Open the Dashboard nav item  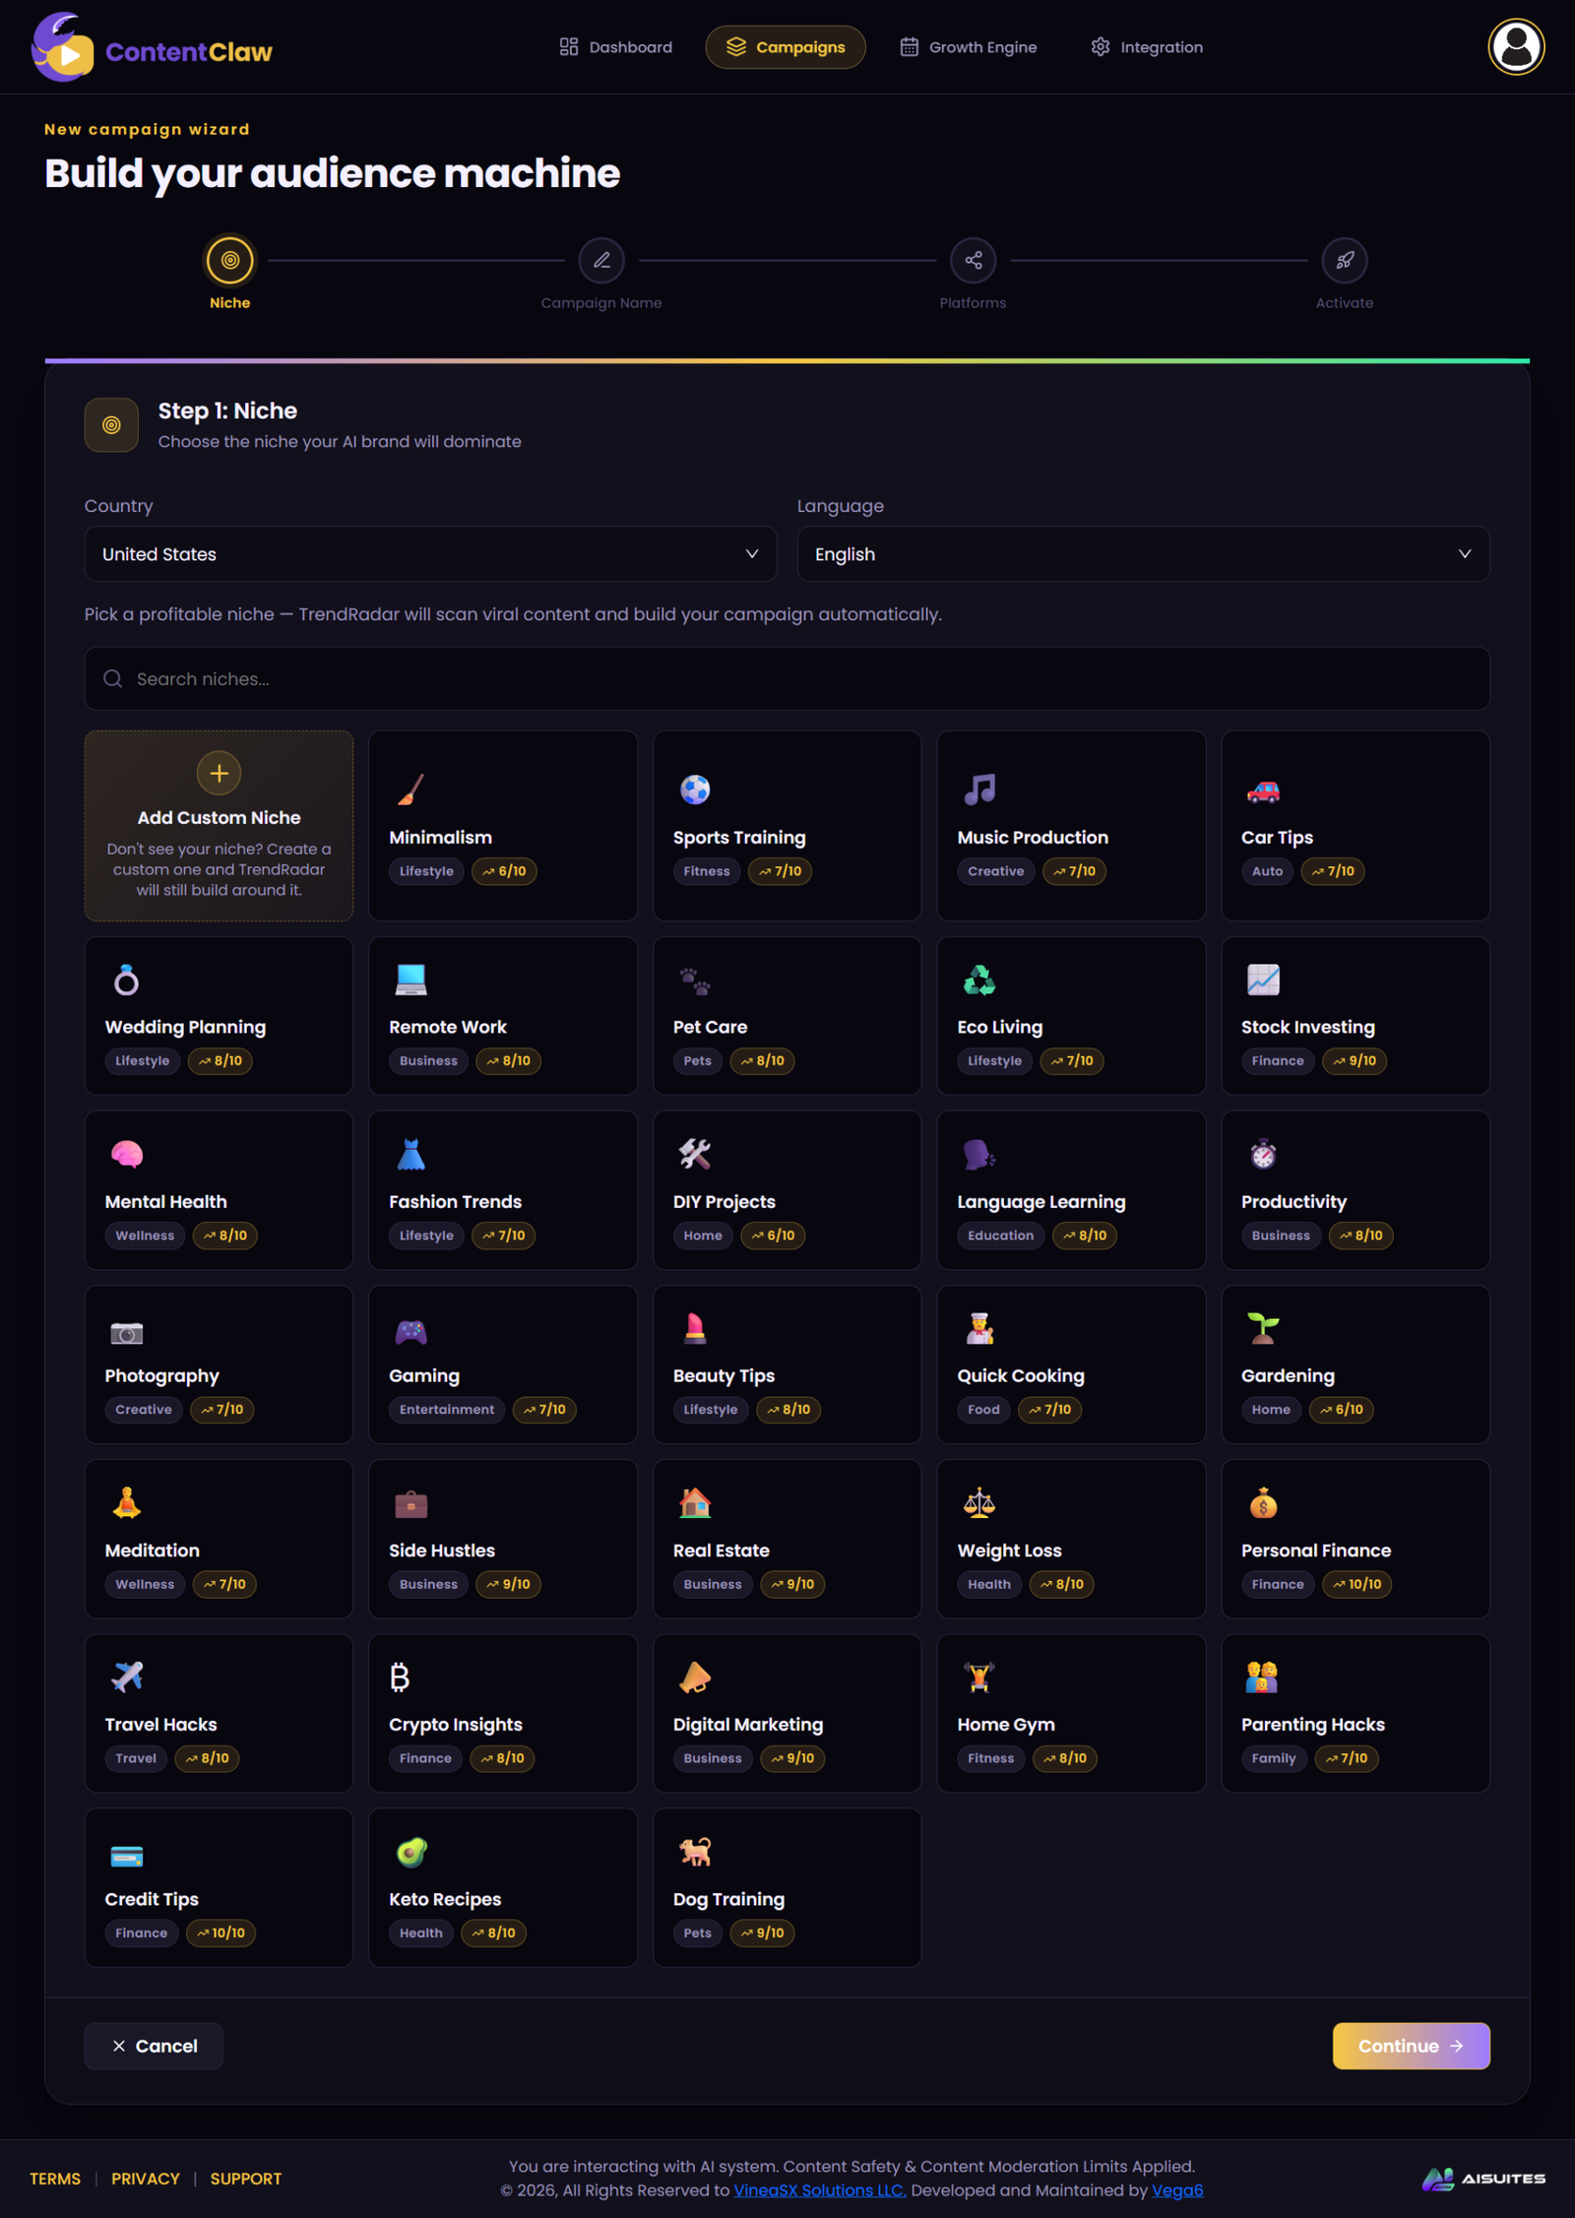point(615,47)
